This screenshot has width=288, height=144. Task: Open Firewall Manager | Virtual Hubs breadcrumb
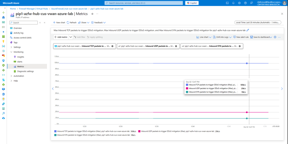33,9
